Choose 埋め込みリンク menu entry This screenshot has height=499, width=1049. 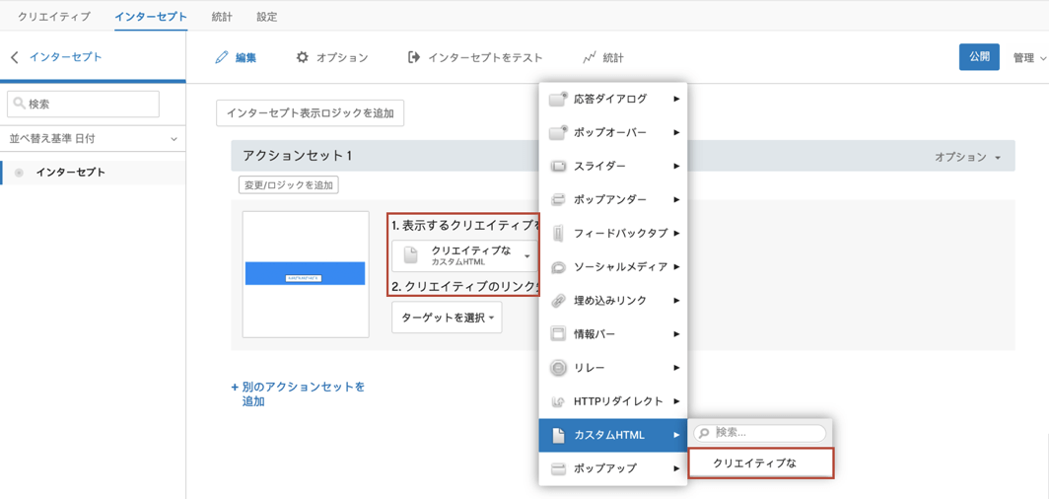(613, 301)
